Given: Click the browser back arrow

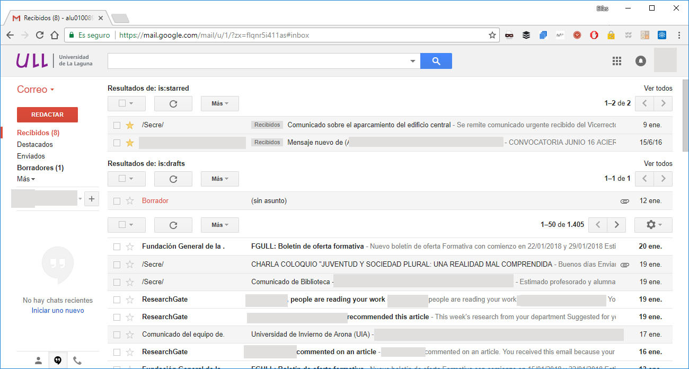Looking at the screenshot, I should click(10, 35).
